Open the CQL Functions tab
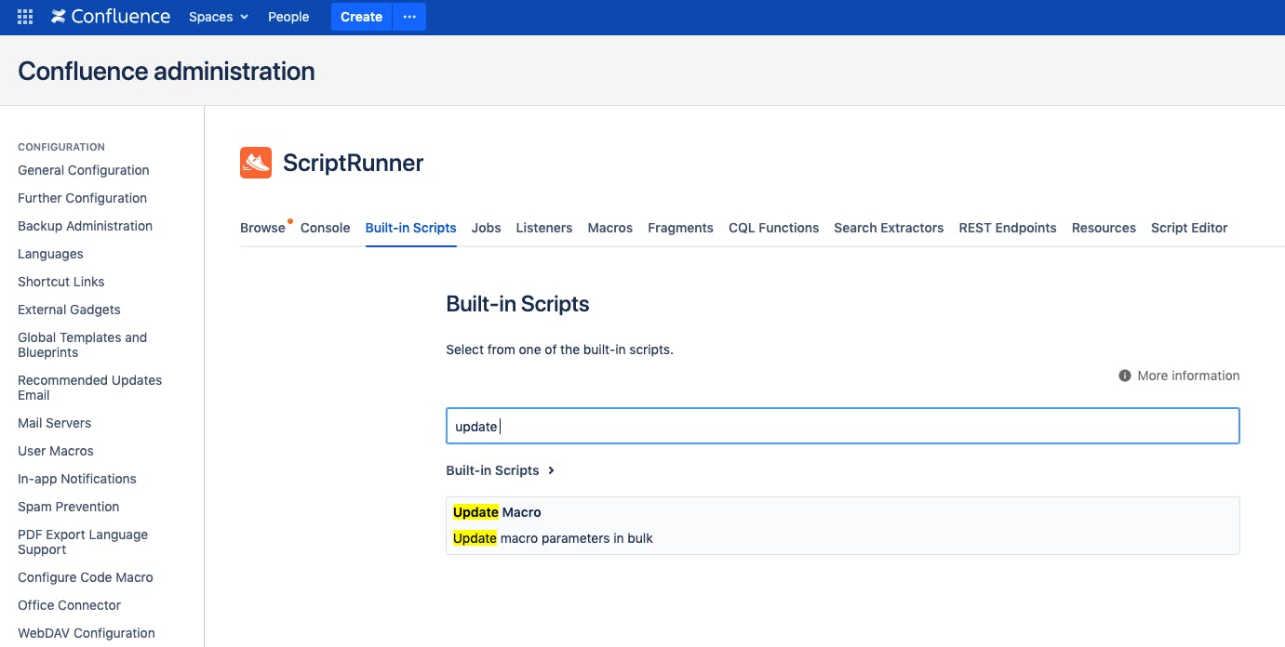1285x647 pixels. coord(774,228)
